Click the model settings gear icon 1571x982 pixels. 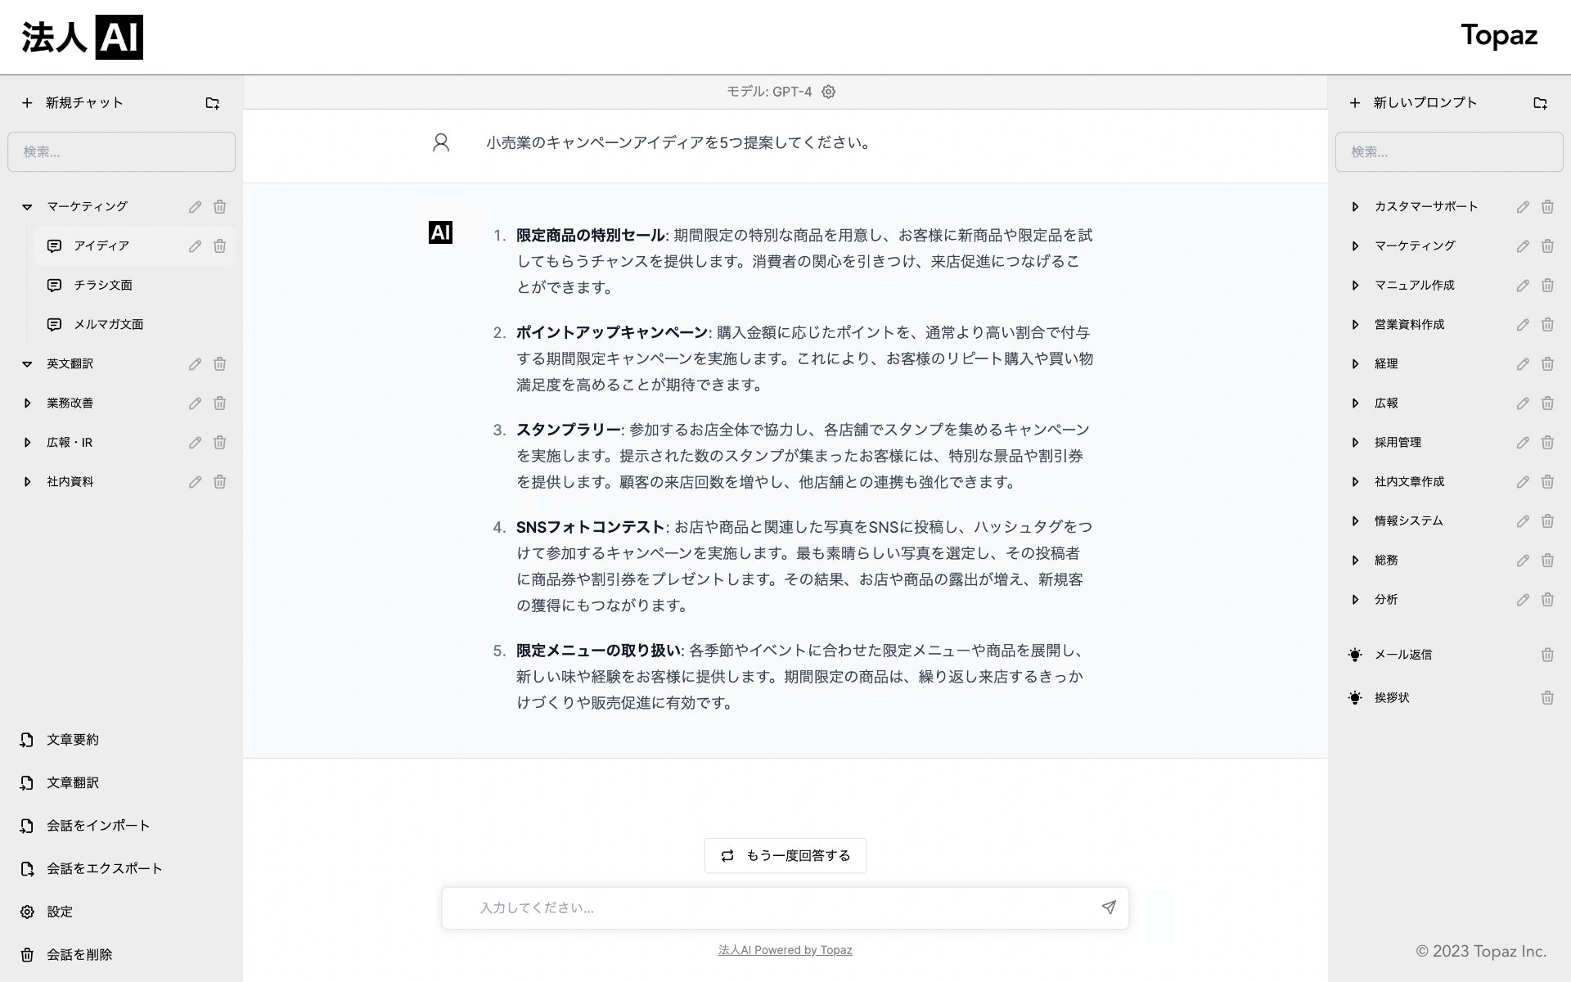point(828,92)
